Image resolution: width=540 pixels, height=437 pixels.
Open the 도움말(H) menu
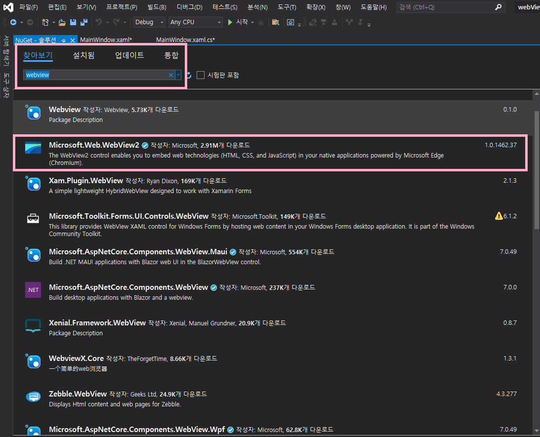(x=374, y=7)
